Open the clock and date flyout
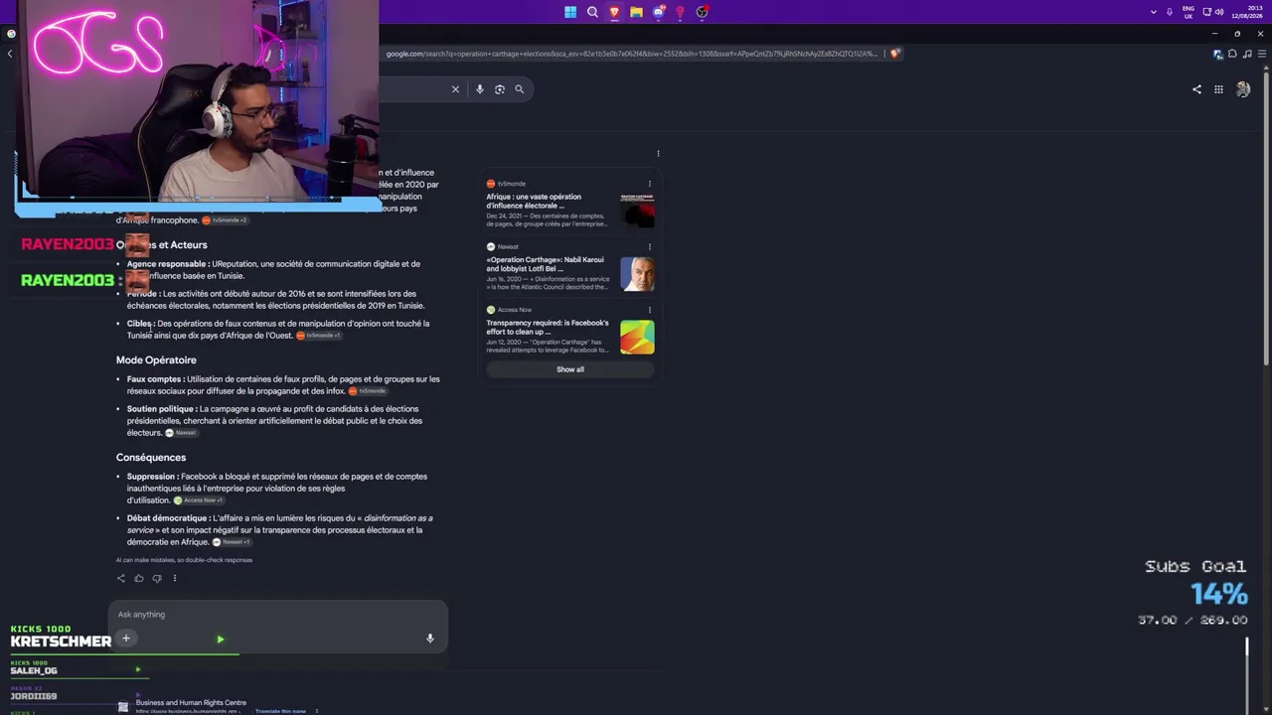 pos(1247,12)
